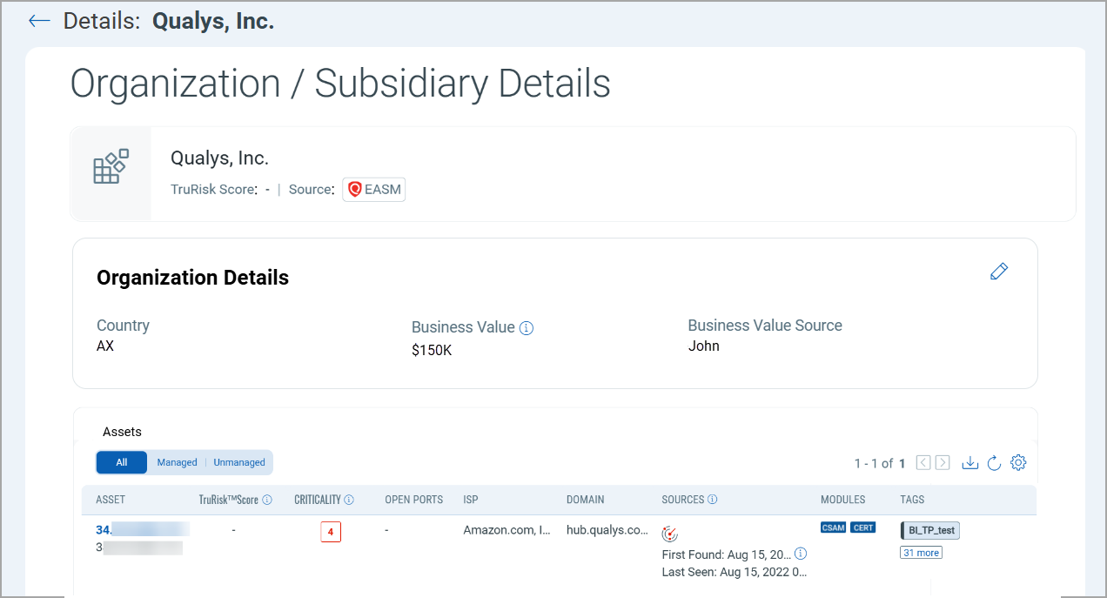
Task: Click the red criticality 4 badge
Action: point(331,532)
